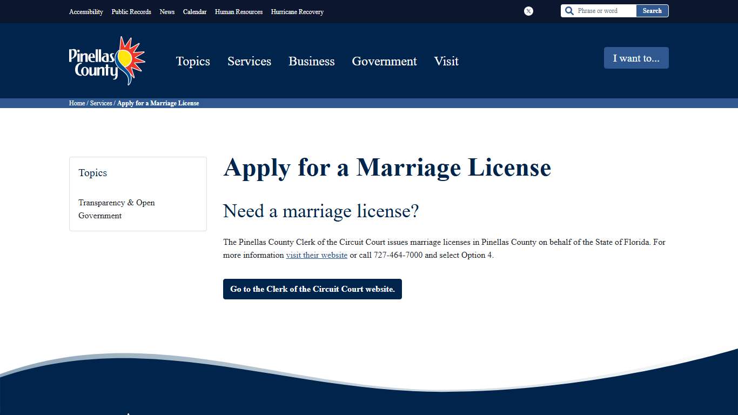
Task: Click Go to the Clerk website button
Action: [312, 289]
